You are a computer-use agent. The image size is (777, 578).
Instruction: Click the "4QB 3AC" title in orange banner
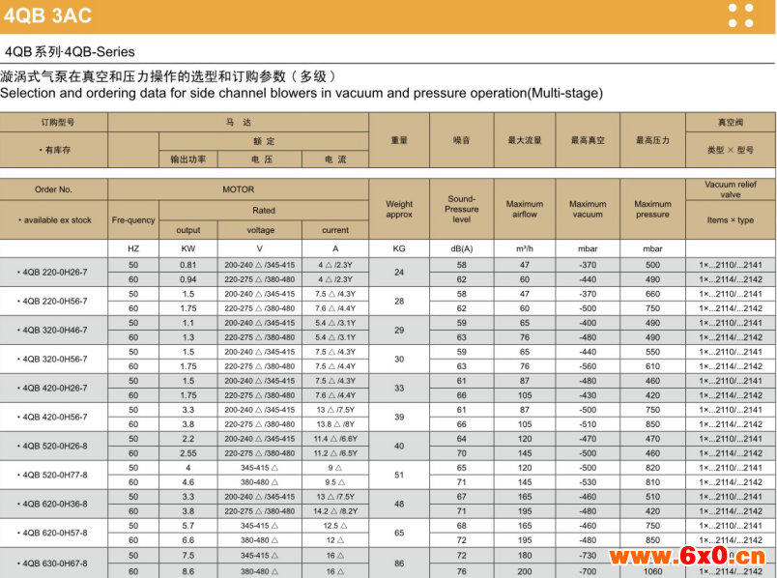tap(47, 15)
